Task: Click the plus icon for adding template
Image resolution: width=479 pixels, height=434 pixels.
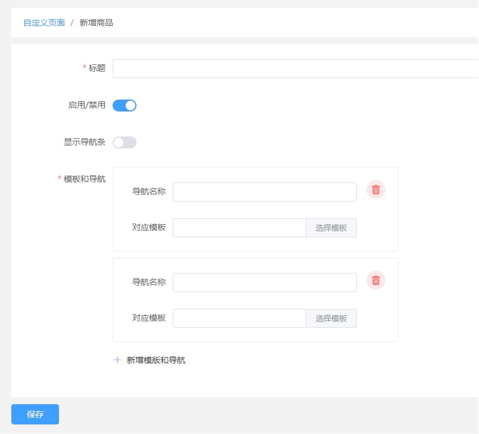Action: pos(117,360)
